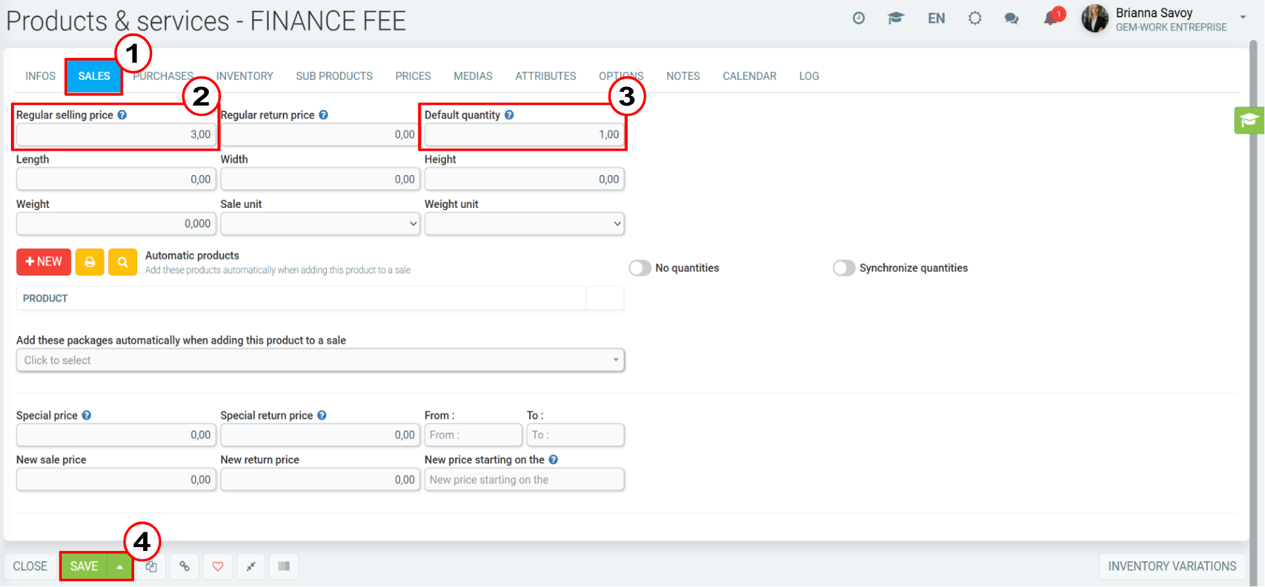This screenshot has height=587, width=1265.
Task: Open the settings gear icon in header
Action: click(975, 18)
